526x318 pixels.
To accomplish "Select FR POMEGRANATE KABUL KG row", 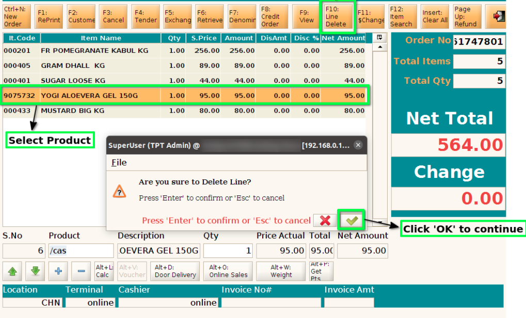I will 184,51.
